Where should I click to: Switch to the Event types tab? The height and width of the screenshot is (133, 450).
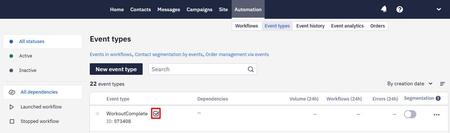coord(277,26)
